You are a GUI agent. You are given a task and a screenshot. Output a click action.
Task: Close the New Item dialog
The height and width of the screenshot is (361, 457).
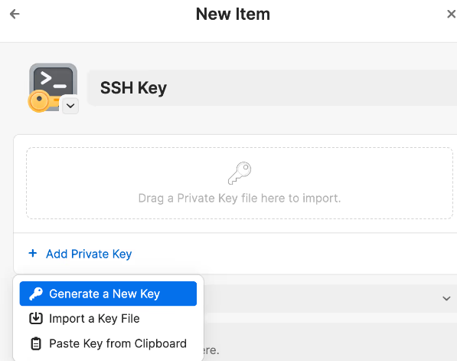tap(451, 14)
